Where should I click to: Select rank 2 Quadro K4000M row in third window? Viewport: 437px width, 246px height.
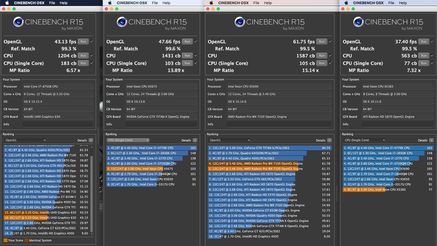(x=270, y=153)
